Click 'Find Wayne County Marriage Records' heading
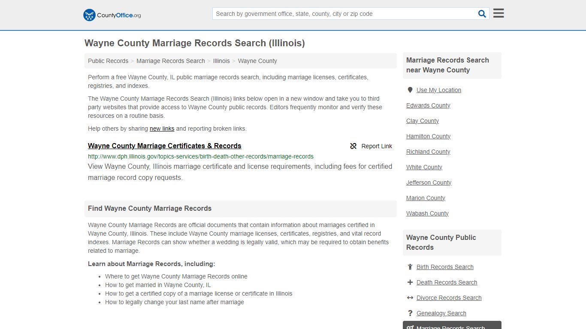586x329 pixels. point(150,209)
